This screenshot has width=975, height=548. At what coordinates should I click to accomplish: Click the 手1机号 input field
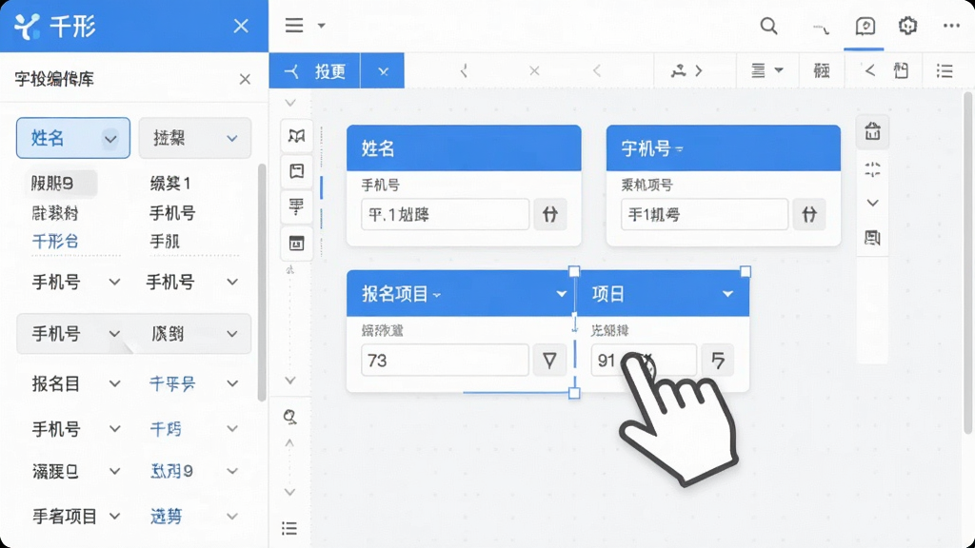[x=705, y=214]
